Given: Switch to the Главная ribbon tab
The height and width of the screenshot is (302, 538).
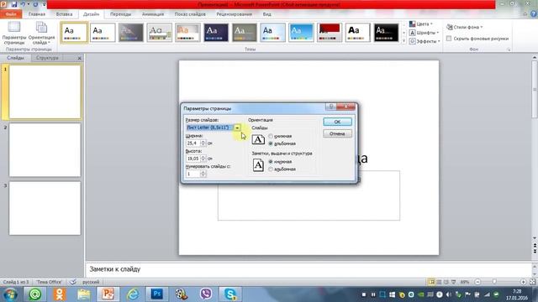Looking at the screenshot, I should click(37, 14).
